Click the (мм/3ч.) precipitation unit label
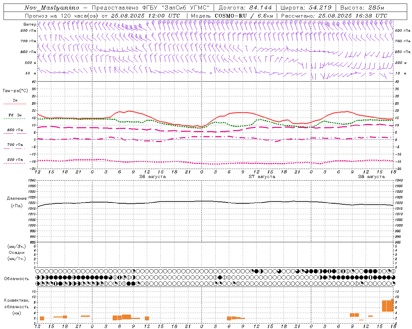This screenshot has height=329, width=412. pyautogui.click(x=17, y=246)
